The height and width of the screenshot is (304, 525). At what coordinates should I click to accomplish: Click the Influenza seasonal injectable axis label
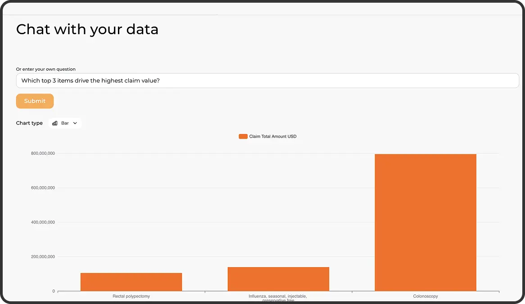click(278, 297)
